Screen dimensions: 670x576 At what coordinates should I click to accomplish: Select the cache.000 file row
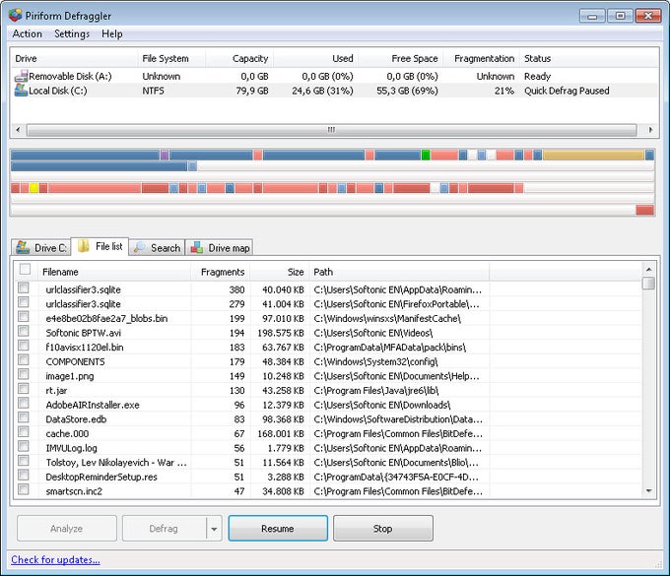[328, 434]
